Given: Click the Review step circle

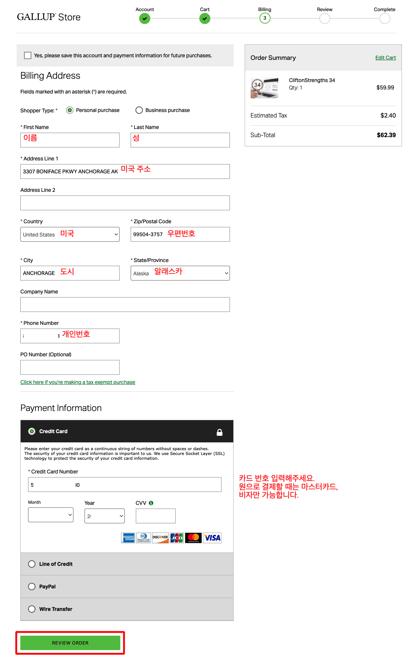Looking at the screenshot, I should pyautogui.click(x=325, y=18).
